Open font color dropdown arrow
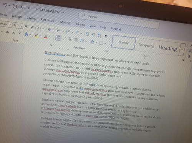192x143 pixels. click(x=50, y=37)
